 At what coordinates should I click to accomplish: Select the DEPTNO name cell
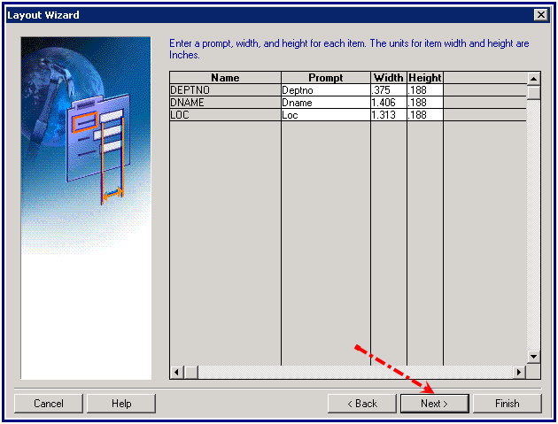point(226,90)
